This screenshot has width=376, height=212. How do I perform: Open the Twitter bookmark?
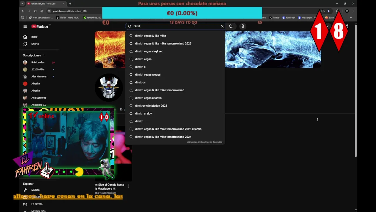pos(274,18)
